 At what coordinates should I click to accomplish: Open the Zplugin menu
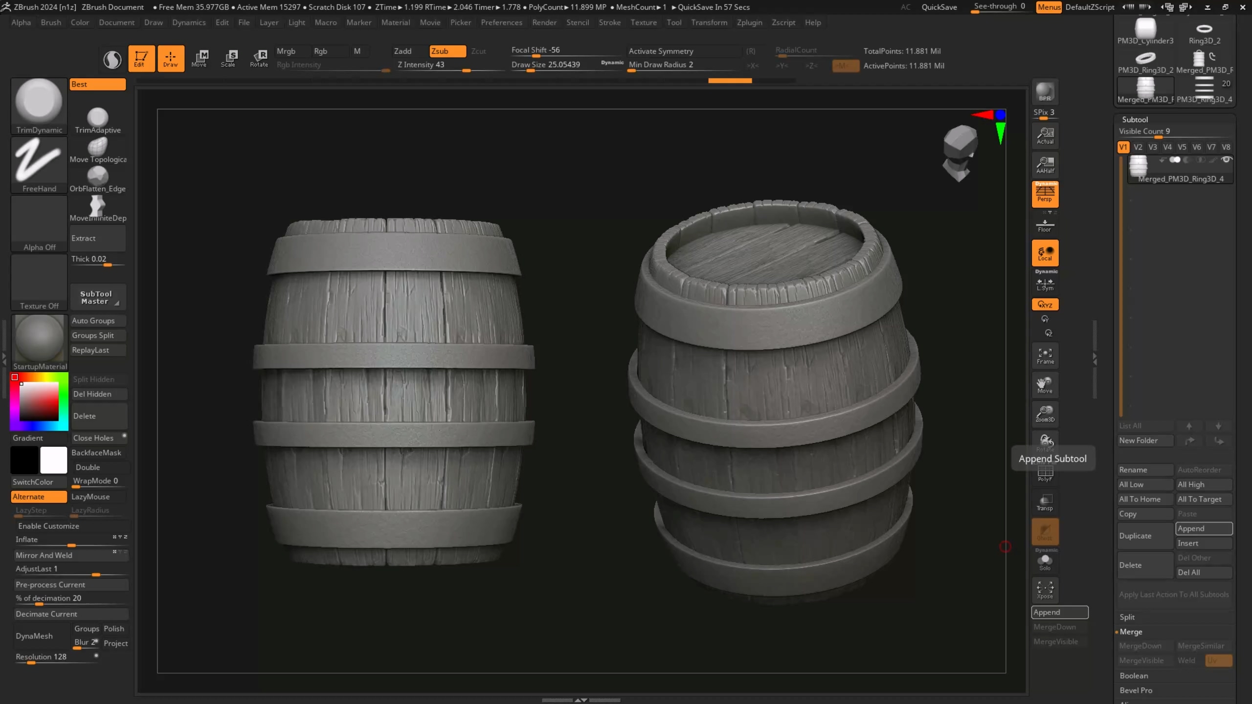point(749,22)
